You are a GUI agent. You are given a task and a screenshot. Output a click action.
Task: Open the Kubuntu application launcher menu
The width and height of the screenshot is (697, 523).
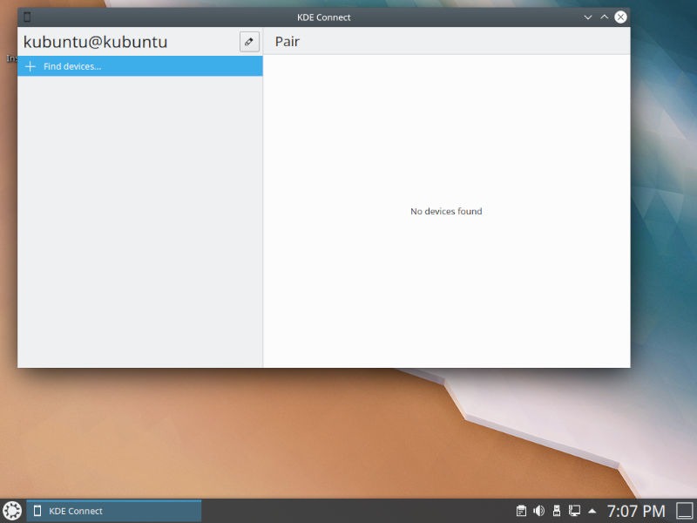coord(13,511)
